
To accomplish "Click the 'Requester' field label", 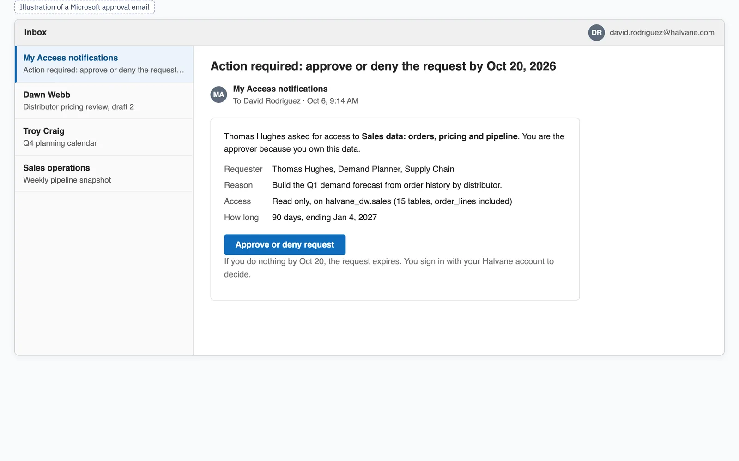I will (x=243, y=169).
